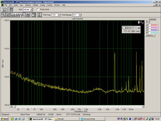Switch to Surround Mixer in taskbar

(x=93, y=119)
